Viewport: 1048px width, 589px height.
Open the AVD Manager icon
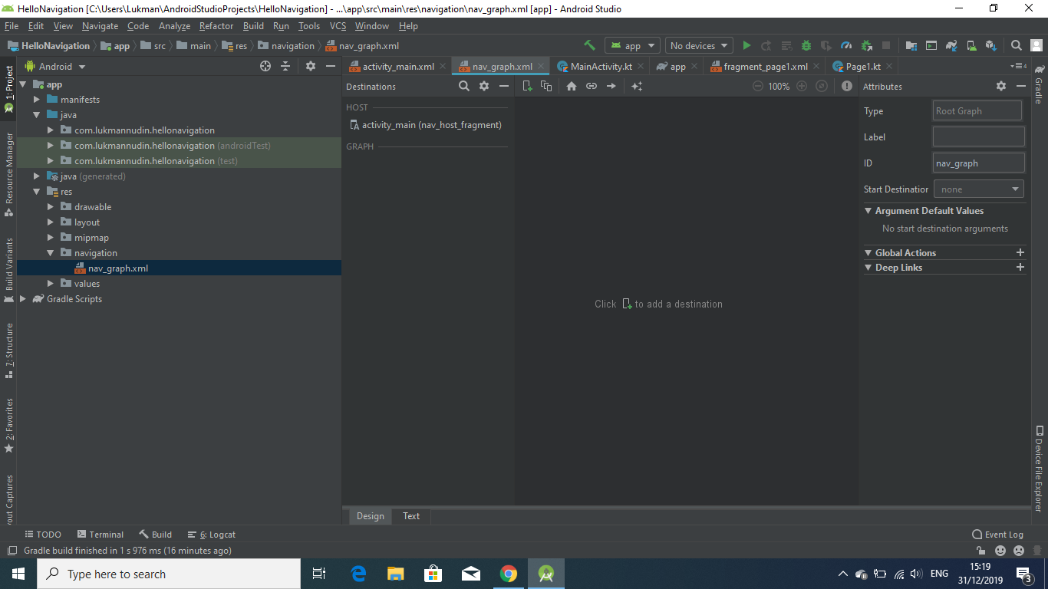(971, 45)
